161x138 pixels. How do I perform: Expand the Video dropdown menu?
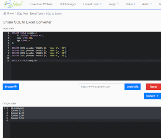coord(130,4)
